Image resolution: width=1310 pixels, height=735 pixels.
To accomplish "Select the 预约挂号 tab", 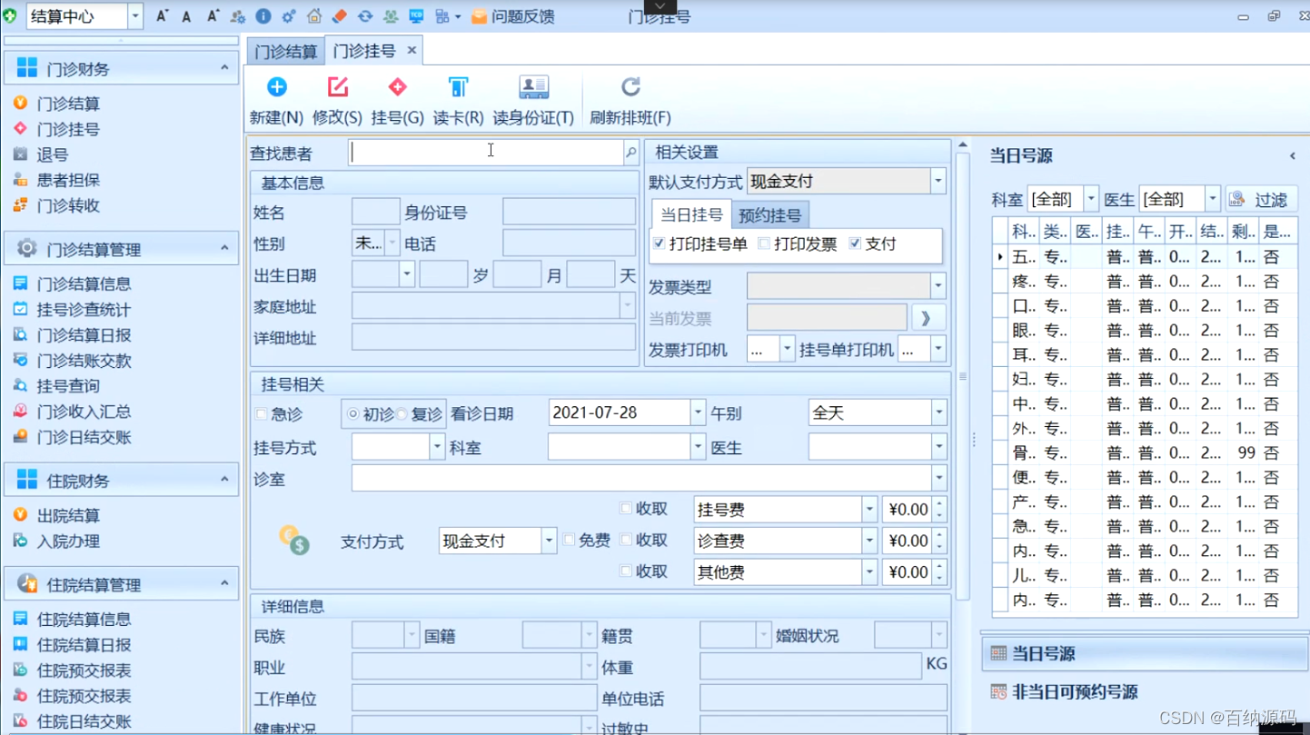I will 769,215.
